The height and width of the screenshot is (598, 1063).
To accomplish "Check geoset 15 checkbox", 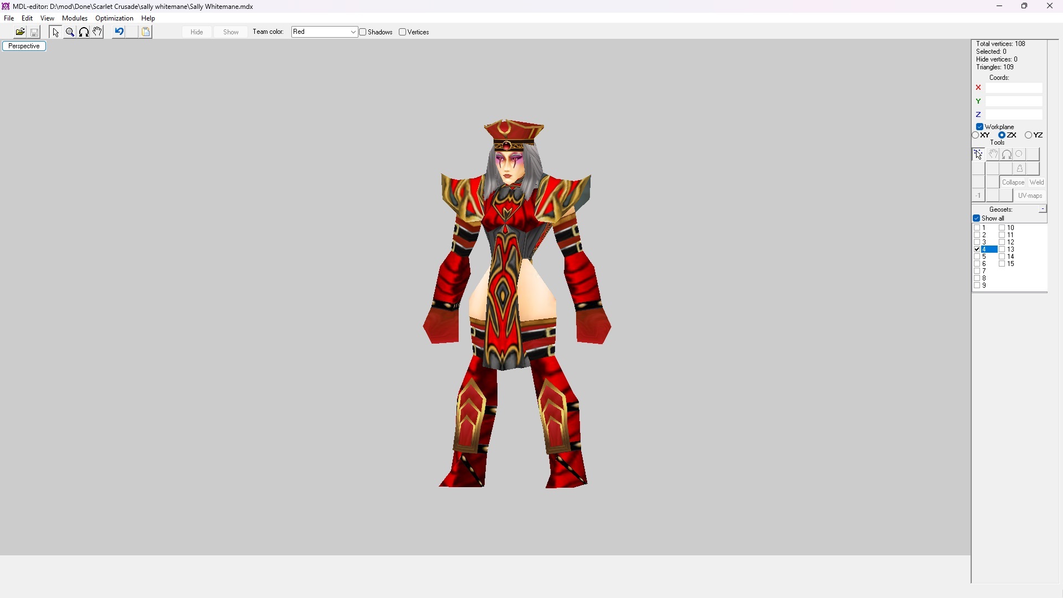I will pos(1003,264).
